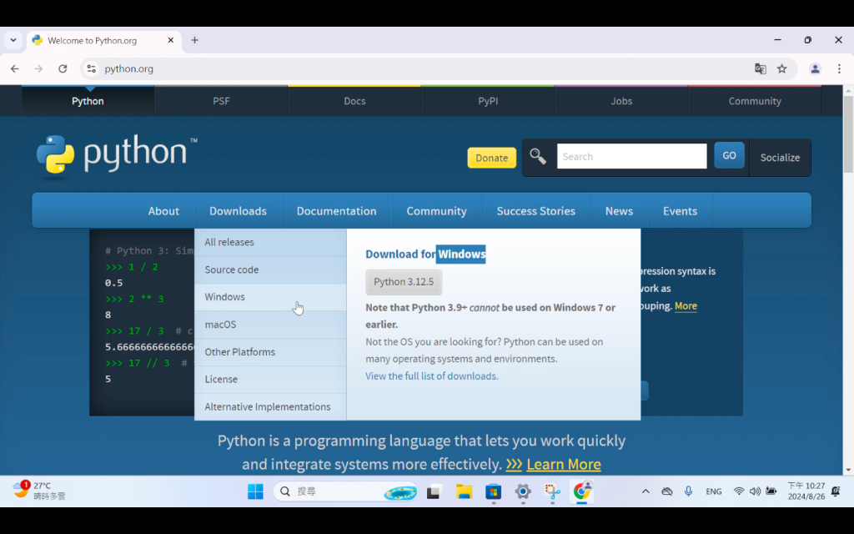
Task: Click the python logo
Action: tap(117, 156)
